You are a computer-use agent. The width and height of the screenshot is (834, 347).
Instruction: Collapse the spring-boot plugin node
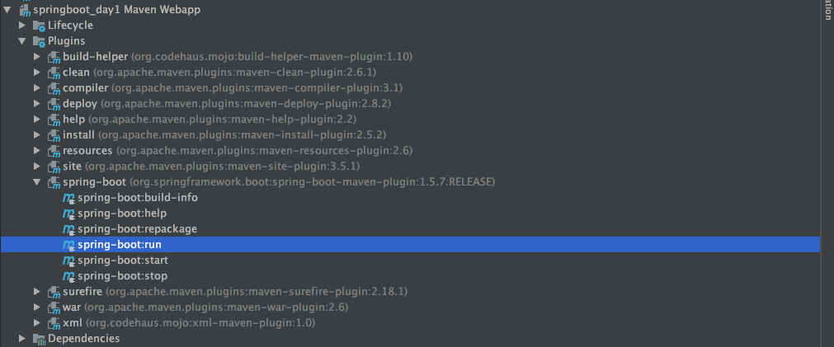36,182
